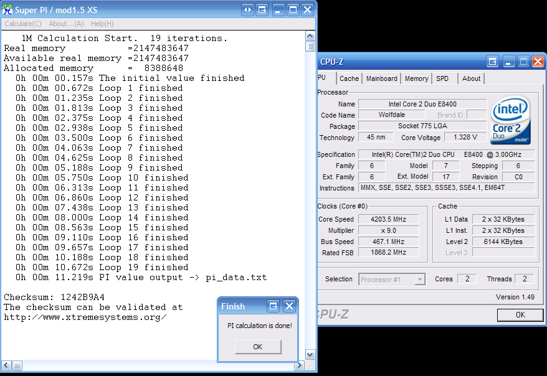Viewport: 547px width, 376px height.
Task: Click the '1M Calculation Start. 19 iterations.' line
Action: click(124, 39)
